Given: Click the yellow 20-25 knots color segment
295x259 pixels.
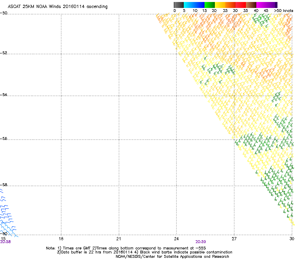Looking at the screenshot, I should click(x=220, y=5).
